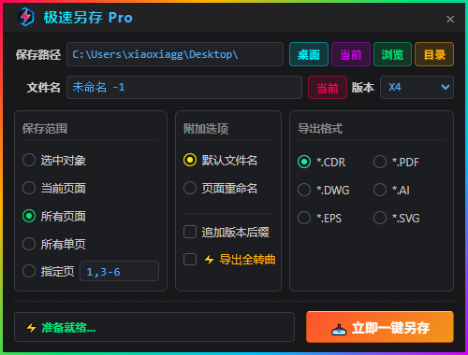Click the red 当前 filename button

coord(328,88)
